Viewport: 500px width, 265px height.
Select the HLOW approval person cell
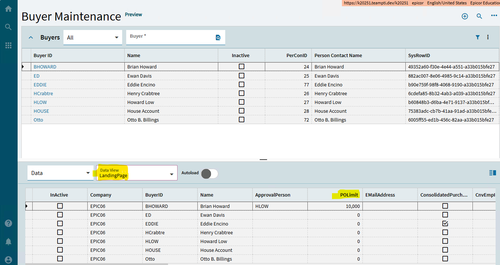coord(280,206)
